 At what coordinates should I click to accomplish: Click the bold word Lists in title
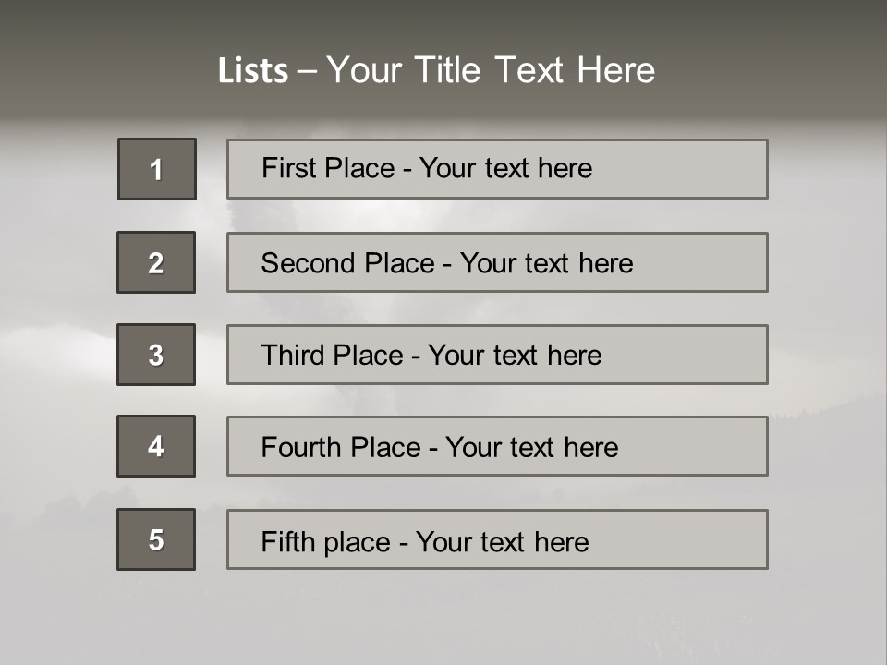click(x=252, y=71)
